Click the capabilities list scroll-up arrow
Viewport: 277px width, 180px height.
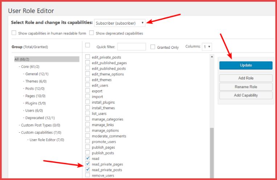click(x=212, y=56)
